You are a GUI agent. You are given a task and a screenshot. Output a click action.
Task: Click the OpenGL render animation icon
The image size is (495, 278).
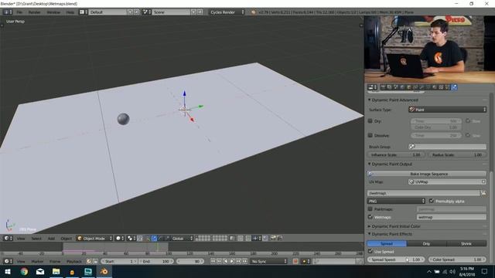pos(279,239)
